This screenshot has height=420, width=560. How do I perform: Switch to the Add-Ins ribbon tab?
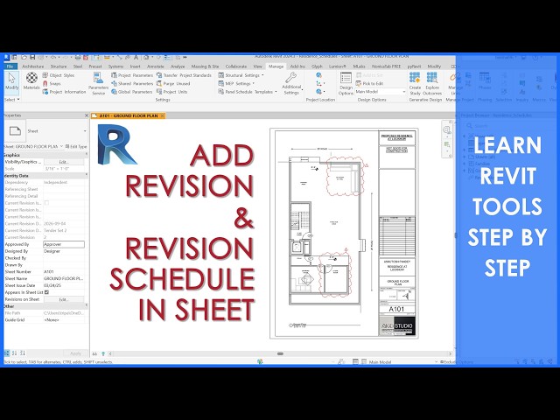pos(297,66)
